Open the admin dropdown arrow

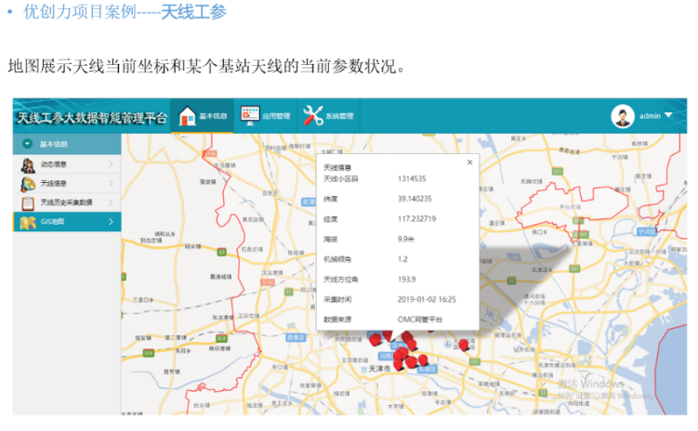point(667,115)
